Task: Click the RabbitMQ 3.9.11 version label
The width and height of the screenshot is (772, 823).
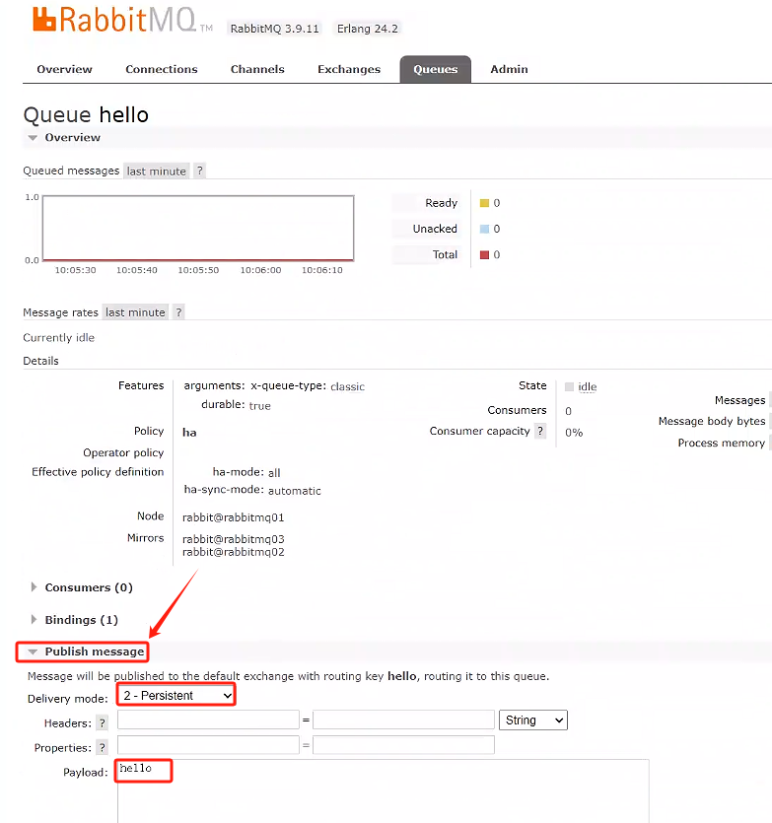Action: pos(275,29)
